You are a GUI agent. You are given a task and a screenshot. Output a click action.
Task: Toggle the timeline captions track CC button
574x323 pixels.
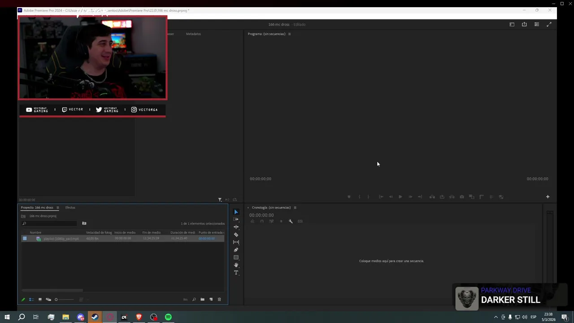[300, 221]
